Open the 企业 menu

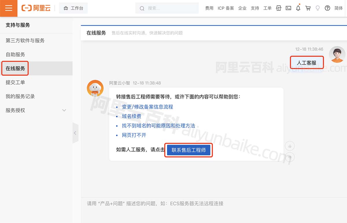[242, 8]
